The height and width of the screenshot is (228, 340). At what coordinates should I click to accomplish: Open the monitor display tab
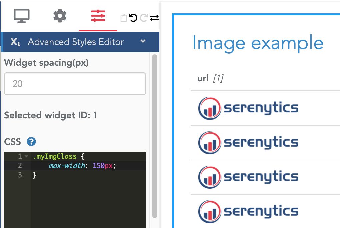click(22, 16)
